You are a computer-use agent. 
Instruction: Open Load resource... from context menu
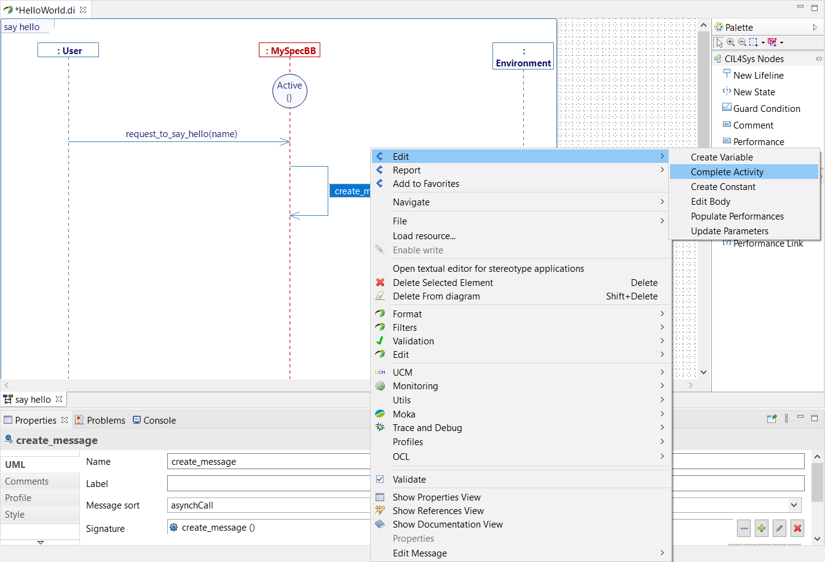521,235
